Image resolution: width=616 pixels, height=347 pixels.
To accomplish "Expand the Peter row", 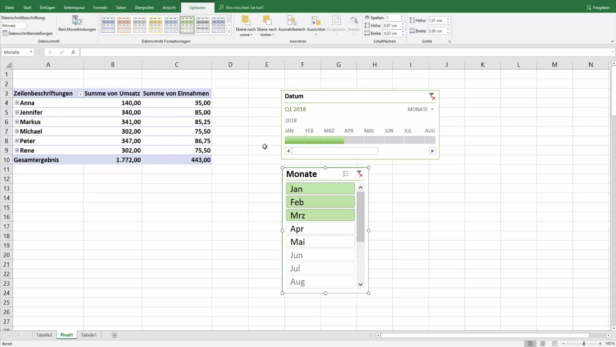I will pos(17,141).
